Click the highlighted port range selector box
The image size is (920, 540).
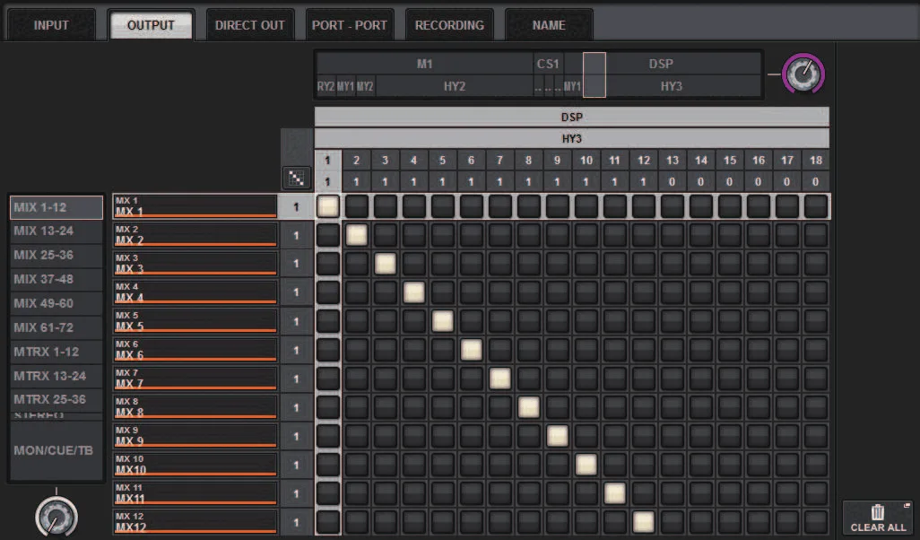(594, 74)
